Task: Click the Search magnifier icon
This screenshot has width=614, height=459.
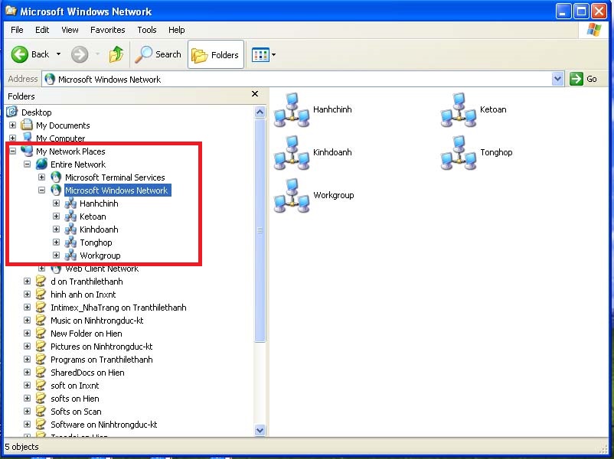Action: click(145, 54)
